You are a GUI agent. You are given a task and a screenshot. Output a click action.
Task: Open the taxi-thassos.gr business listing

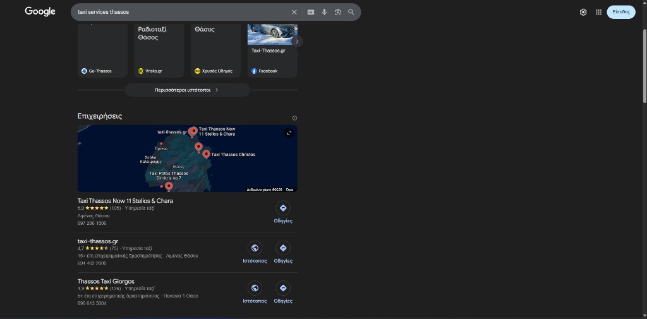[98, 241]
